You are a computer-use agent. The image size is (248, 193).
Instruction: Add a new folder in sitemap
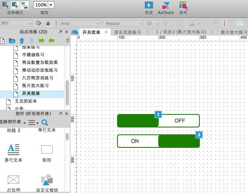point(12,41)
